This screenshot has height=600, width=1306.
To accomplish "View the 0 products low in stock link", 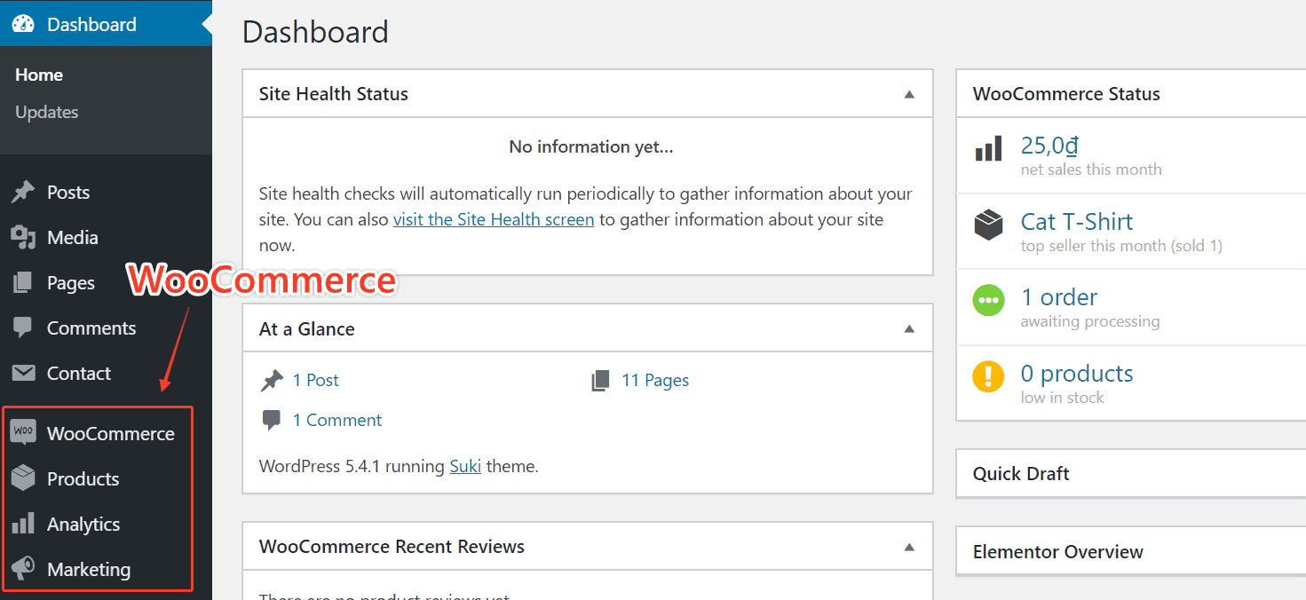I will (x=1077, y=374).
